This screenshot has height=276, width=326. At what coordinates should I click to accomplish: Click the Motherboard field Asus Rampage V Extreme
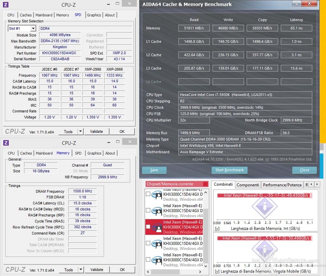(x=245, y=152)
